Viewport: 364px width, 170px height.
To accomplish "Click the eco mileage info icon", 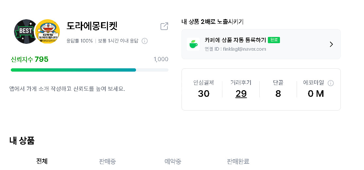I will pyautogui.click(x=331, y=83).
